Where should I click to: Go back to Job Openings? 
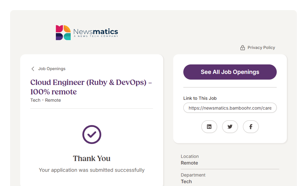[x=52, y=69]
